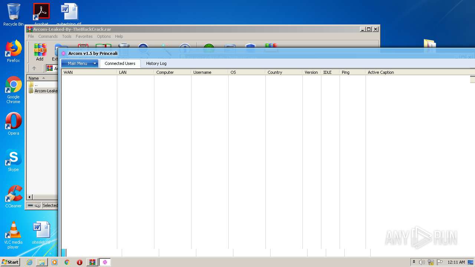Launch Chrome from the taskbar
This screenshot has height=267, width=475.
point(67,262)
